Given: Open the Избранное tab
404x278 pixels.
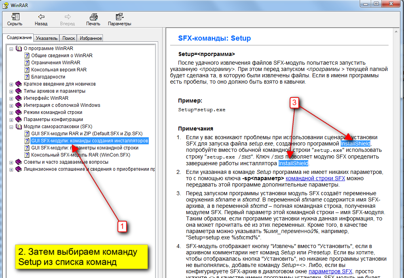Looking at the screenshot, I should pos(91,38).
